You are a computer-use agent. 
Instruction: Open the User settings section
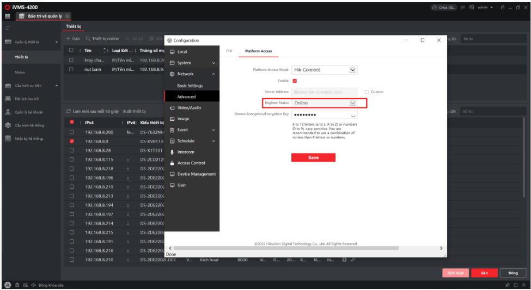tap(181, 185)
